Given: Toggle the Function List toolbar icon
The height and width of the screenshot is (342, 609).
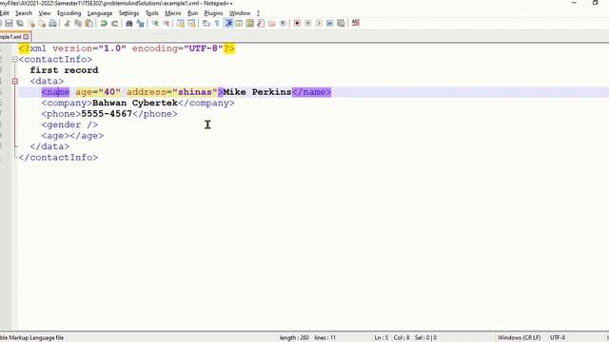Looking at the screenshot, I should click(261, 23).
